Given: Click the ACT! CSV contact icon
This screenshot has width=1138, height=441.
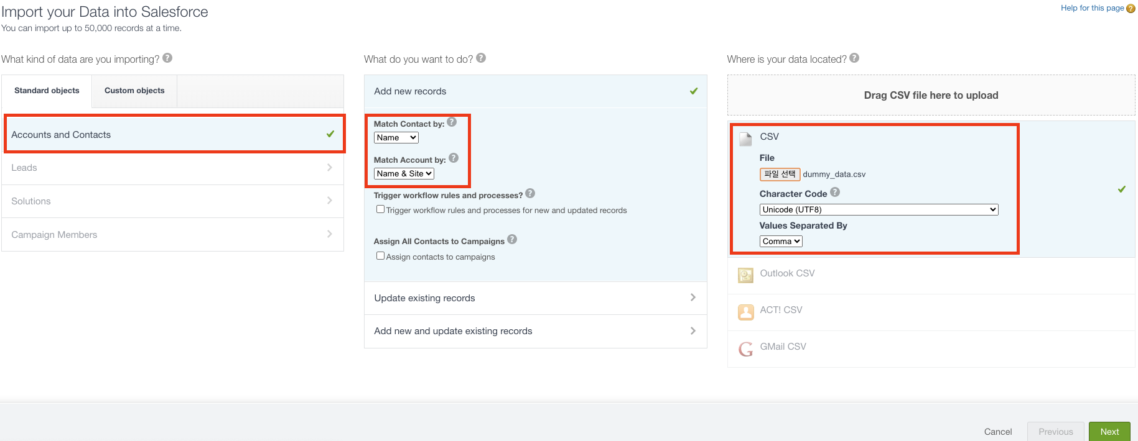Looking at the screenshot, I should click(745, 312).
